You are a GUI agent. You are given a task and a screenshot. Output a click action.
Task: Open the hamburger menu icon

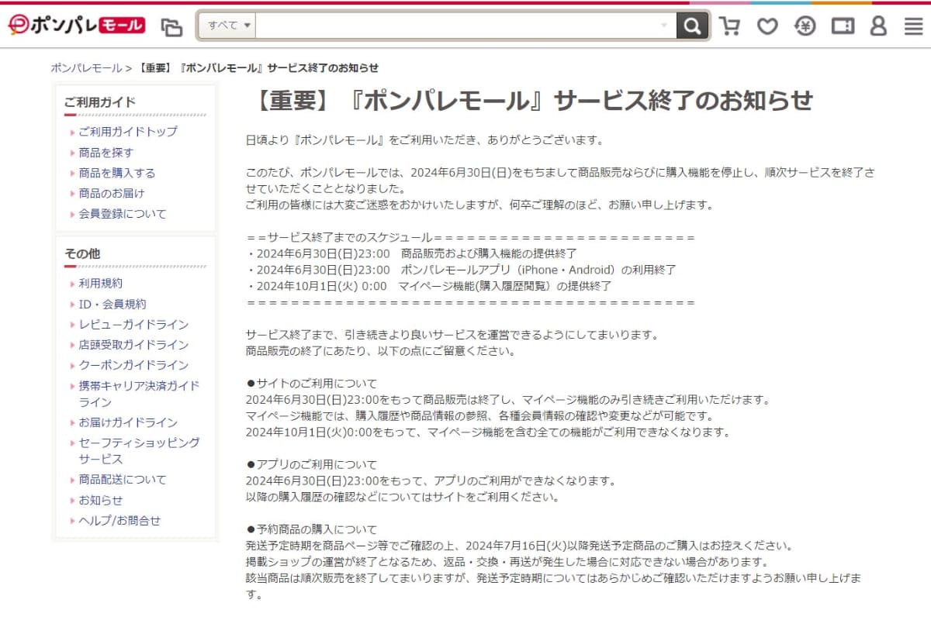pos(914,26)
